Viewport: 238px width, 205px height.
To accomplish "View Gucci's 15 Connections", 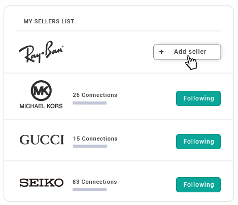I will click(95, 139).
